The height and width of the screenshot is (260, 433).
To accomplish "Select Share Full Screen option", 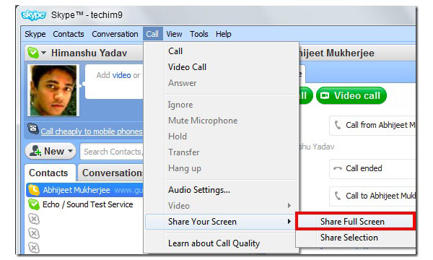I will click(355, 222).
